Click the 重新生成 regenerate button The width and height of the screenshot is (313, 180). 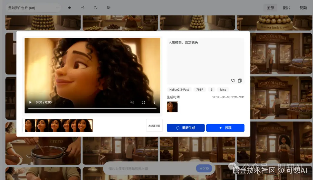186,128
